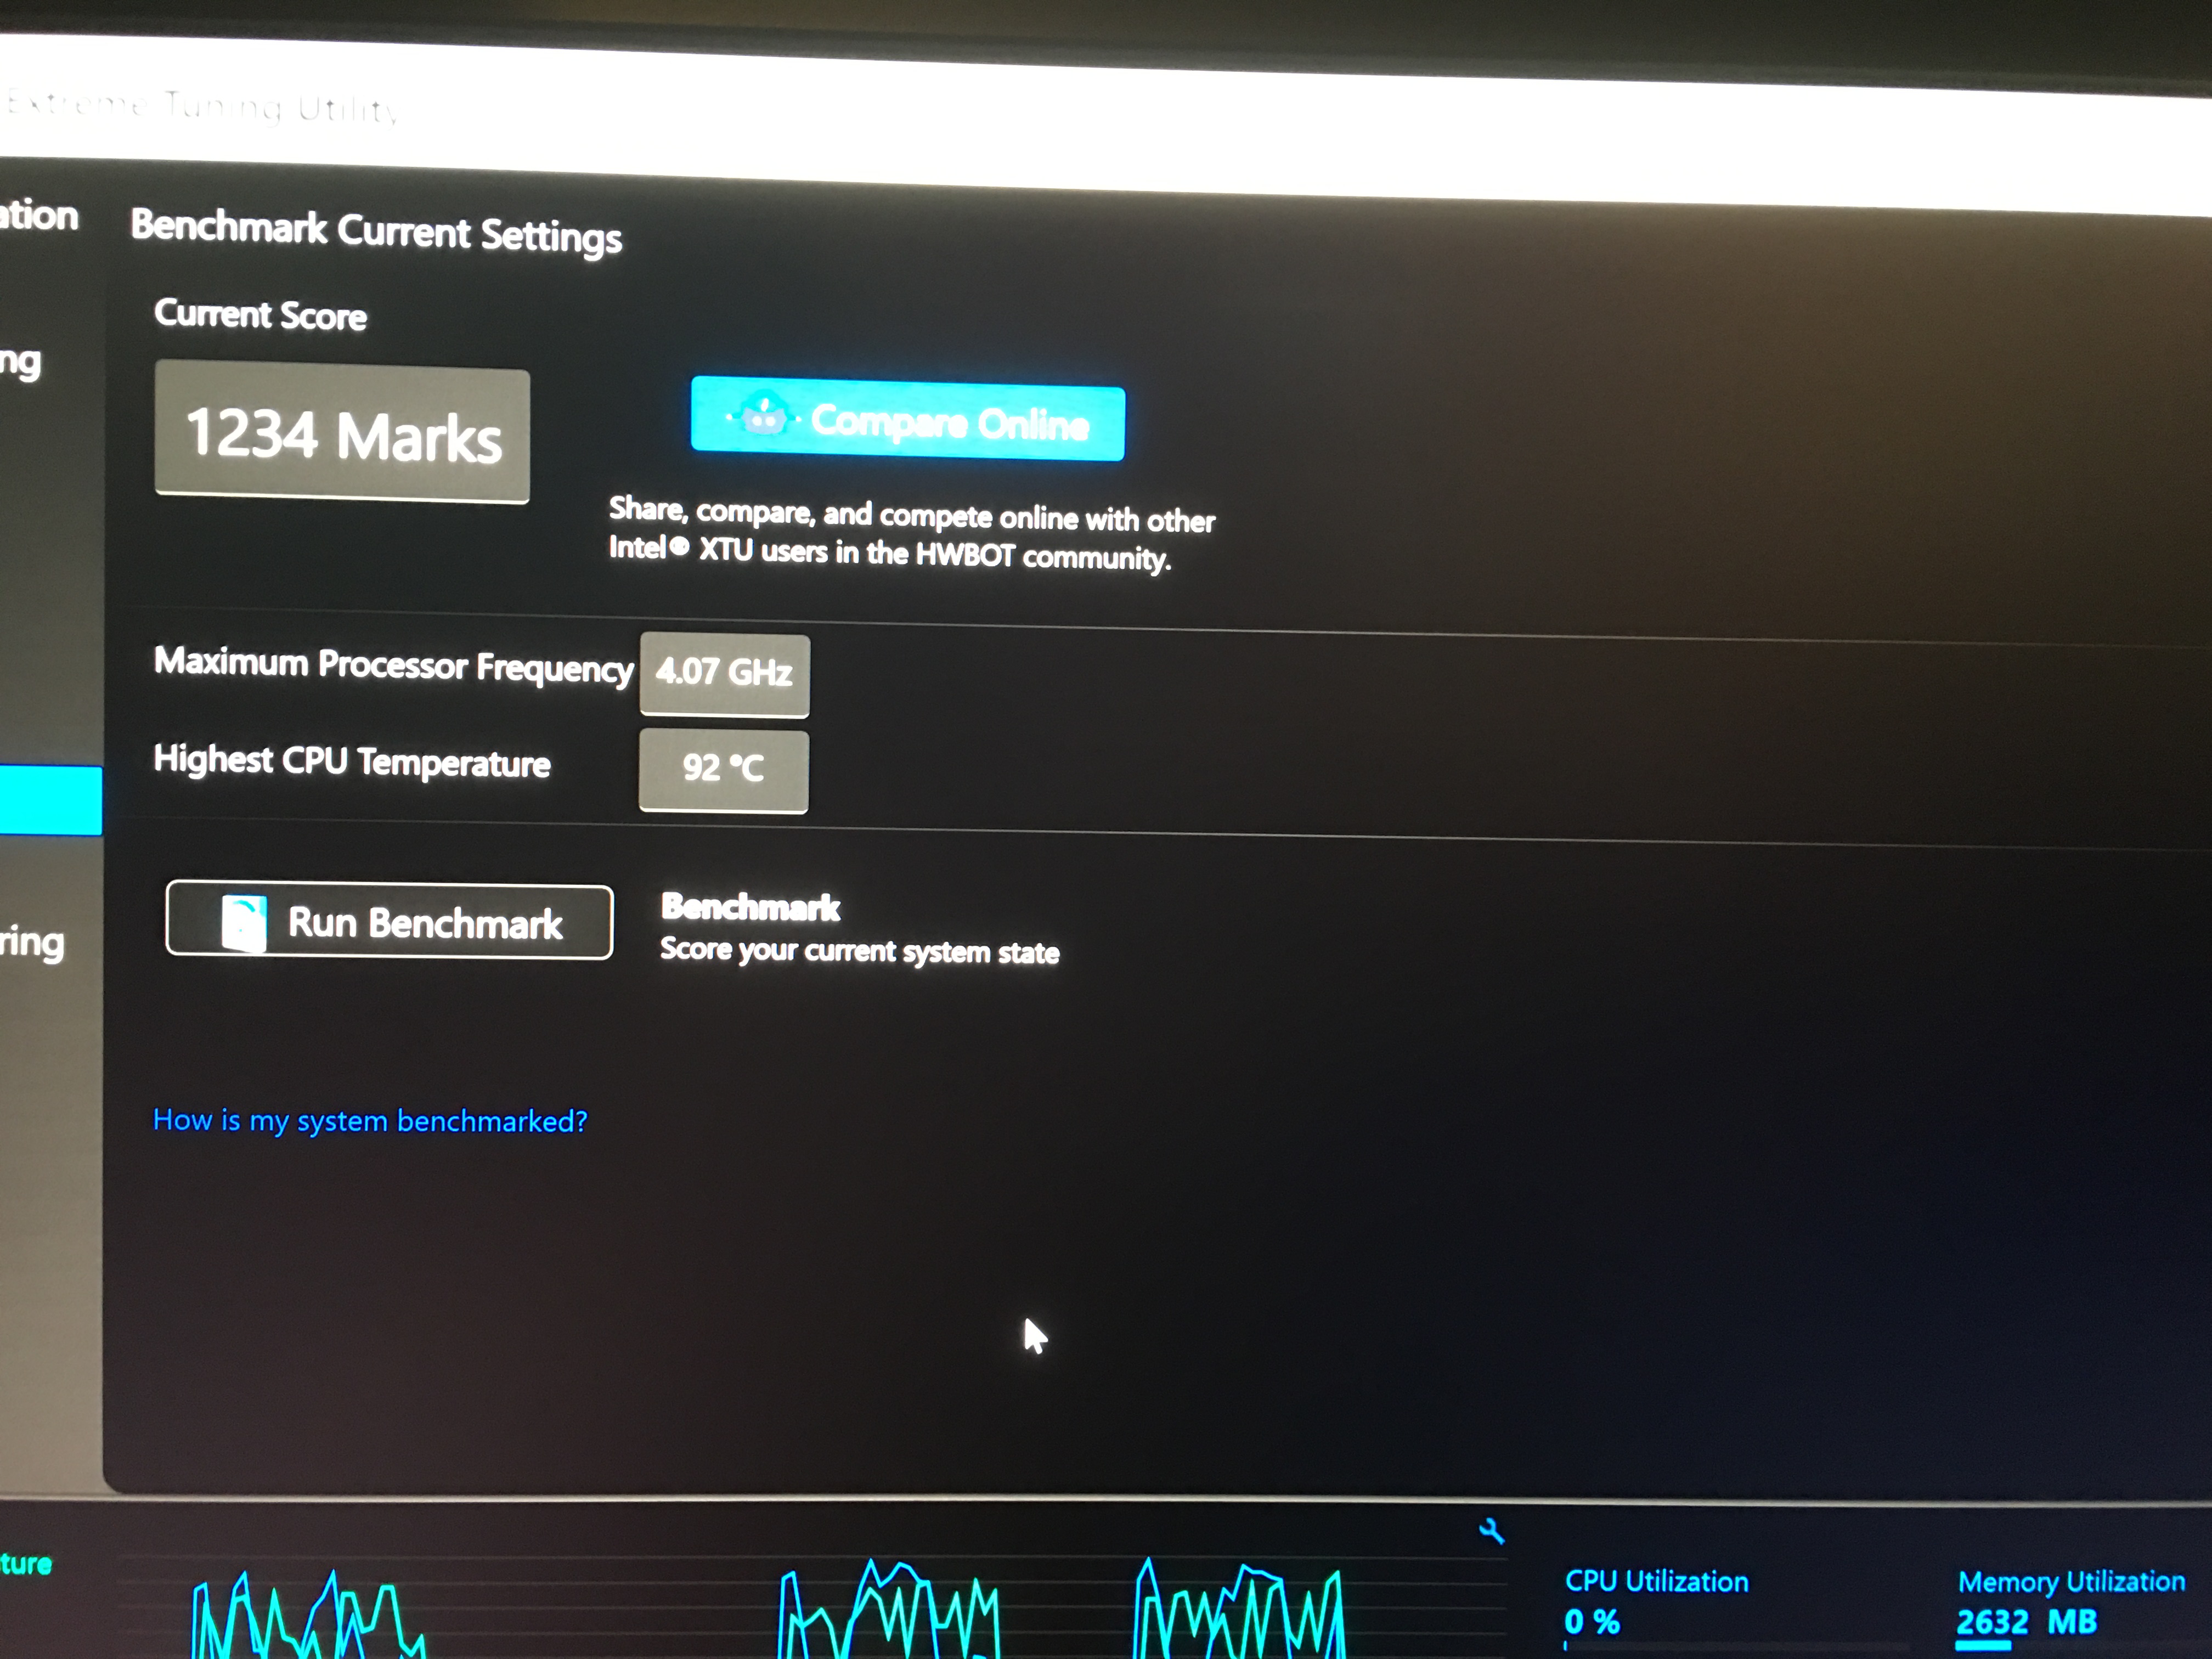Click the document icon inside Run Benchmark
The image size is (2212, 1659).
[x=244, y=922]
